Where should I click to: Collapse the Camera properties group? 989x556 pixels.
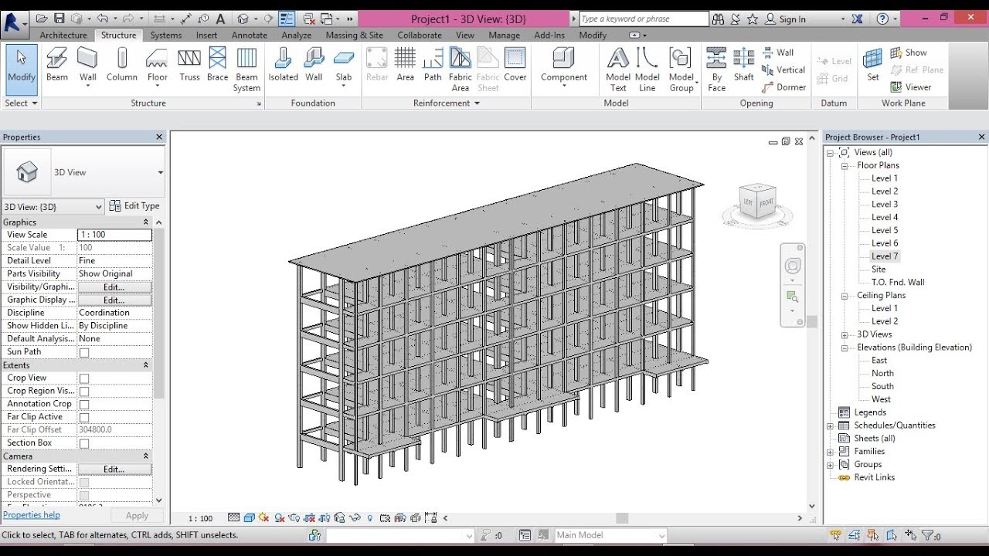(146, 456)
